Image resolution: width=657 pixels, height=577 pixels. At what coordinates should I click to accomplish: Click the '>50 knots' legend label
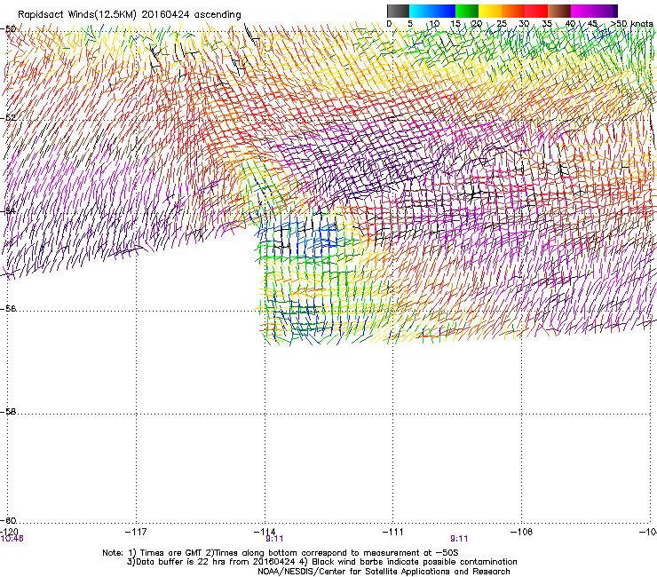point(631,23)
